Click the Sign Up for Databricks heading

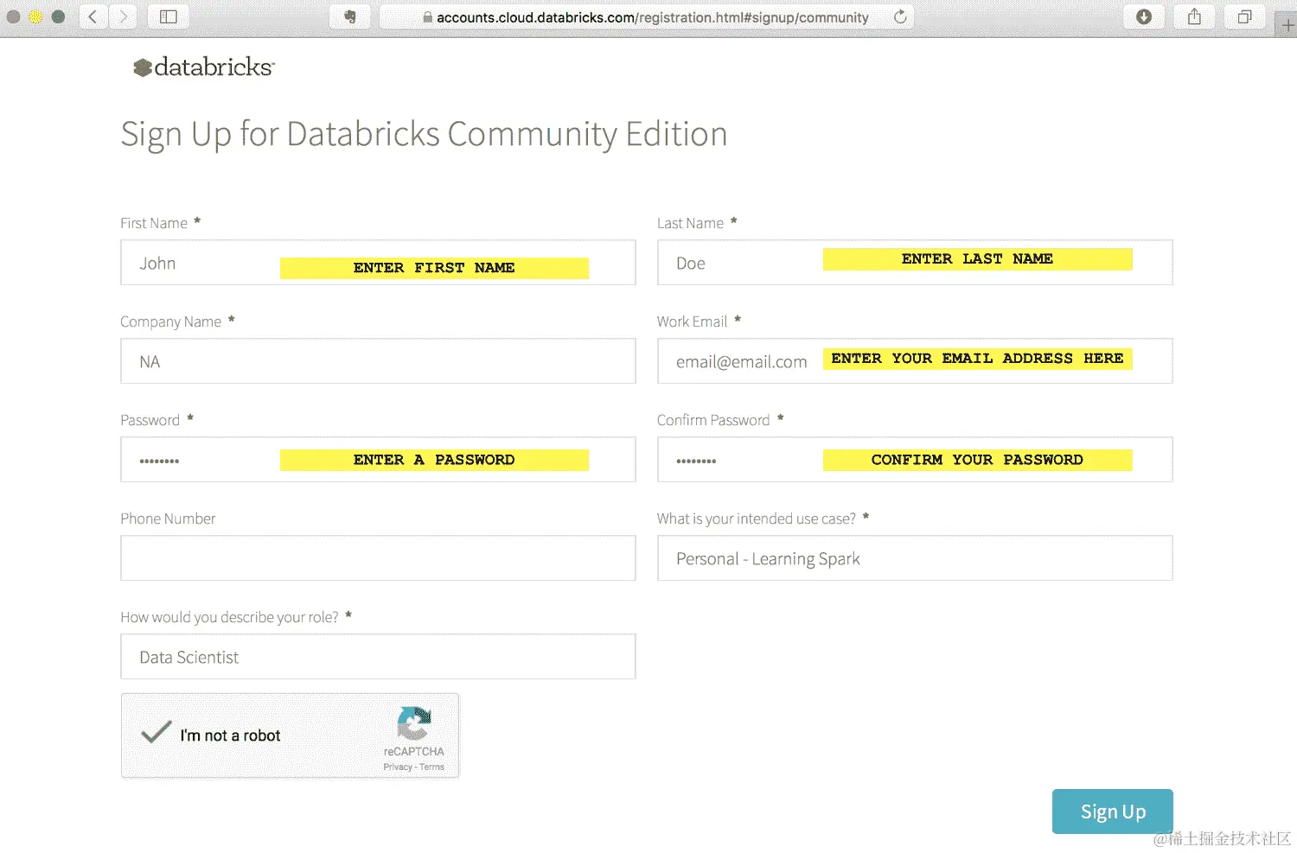coord(424,135)
